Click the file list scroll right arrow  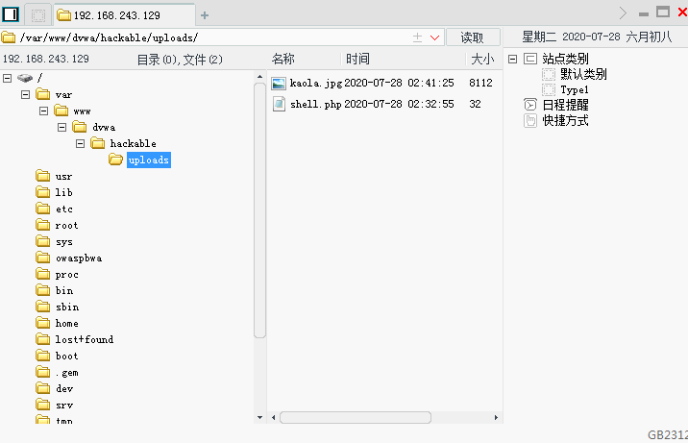click(496, 418)
